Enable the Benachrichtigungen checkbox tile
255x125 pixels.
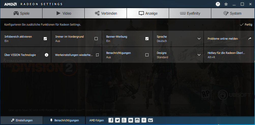(147, 55)
